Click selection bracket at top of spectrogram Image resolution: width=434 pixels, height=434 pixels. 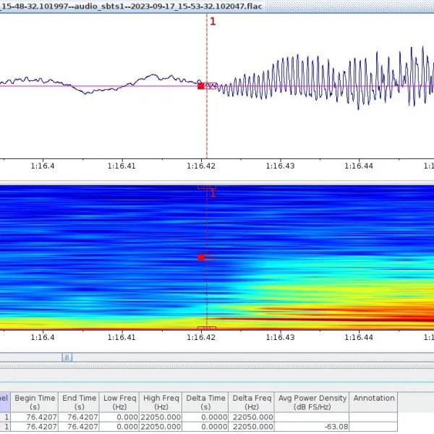tap(207, 187)
